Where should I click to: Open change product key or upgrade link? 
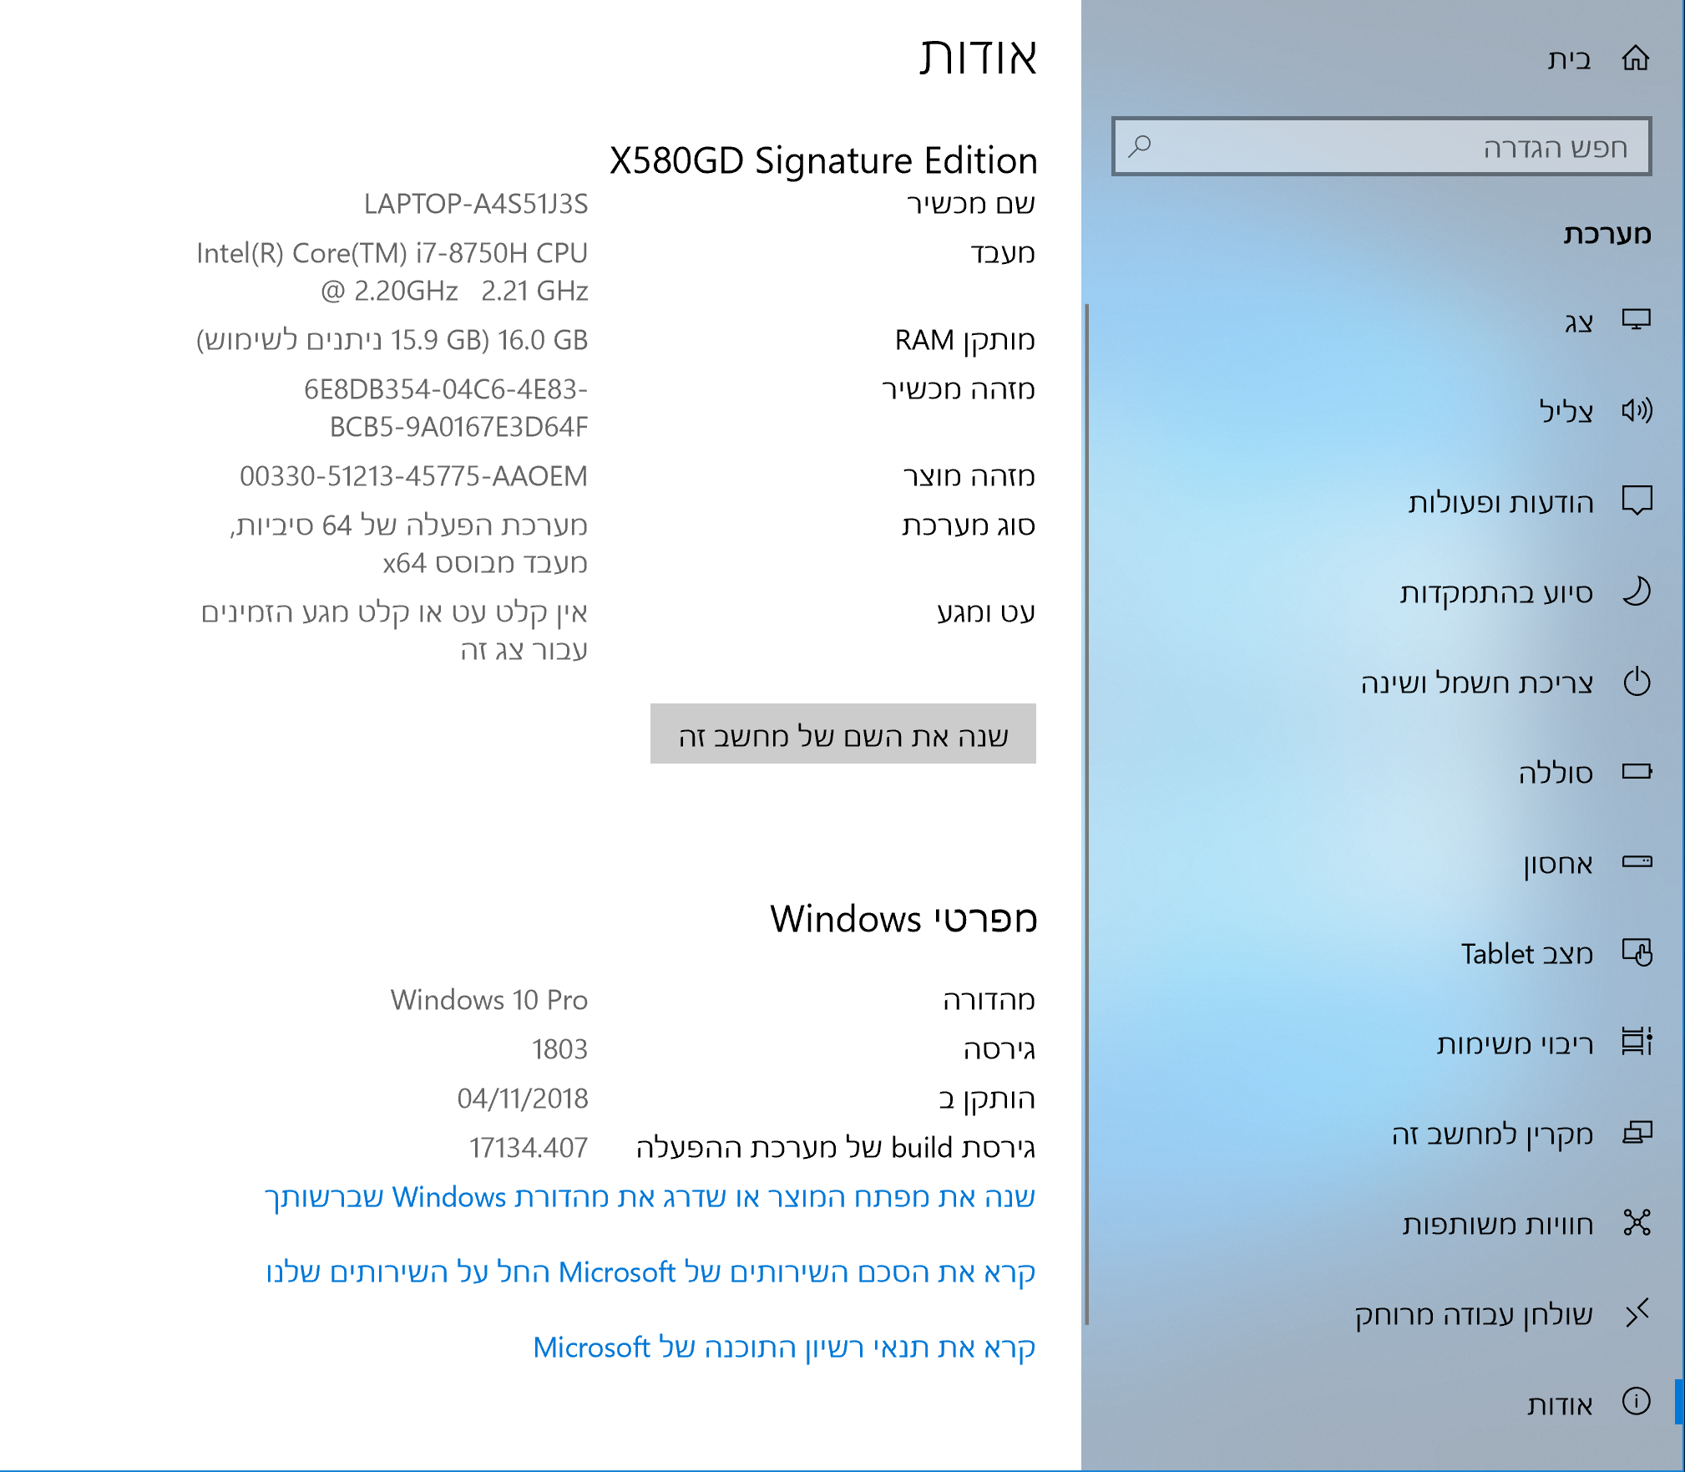(650, 1197)
